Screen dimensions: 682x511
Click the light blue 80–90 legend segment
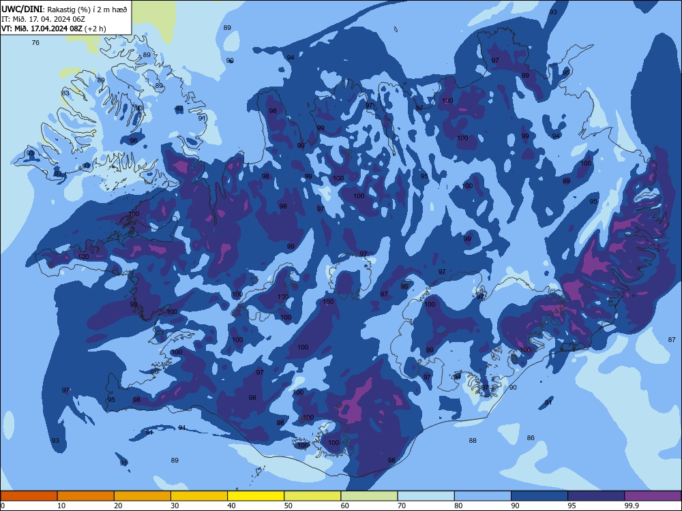(x=483, y=496)
